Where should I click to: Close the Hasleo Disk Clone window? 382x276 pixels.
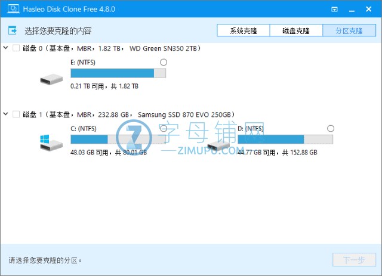click(369, 10)
